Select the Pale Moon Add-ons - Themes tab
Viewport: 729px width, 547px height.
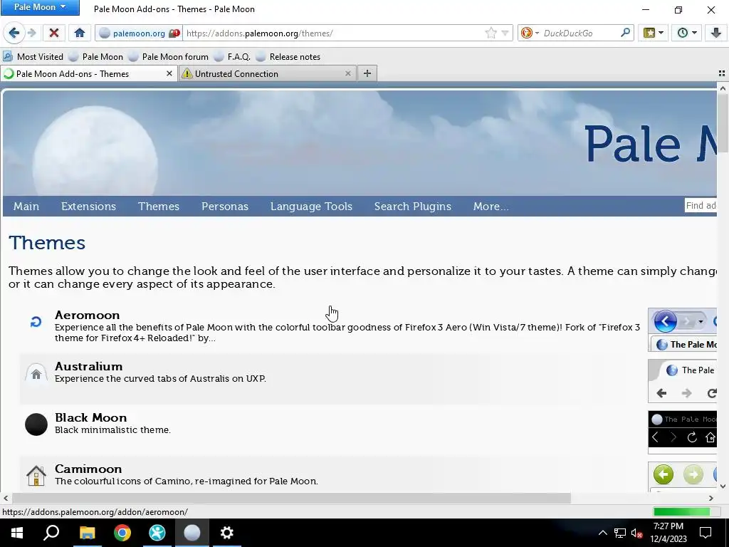tap(89, 73)
